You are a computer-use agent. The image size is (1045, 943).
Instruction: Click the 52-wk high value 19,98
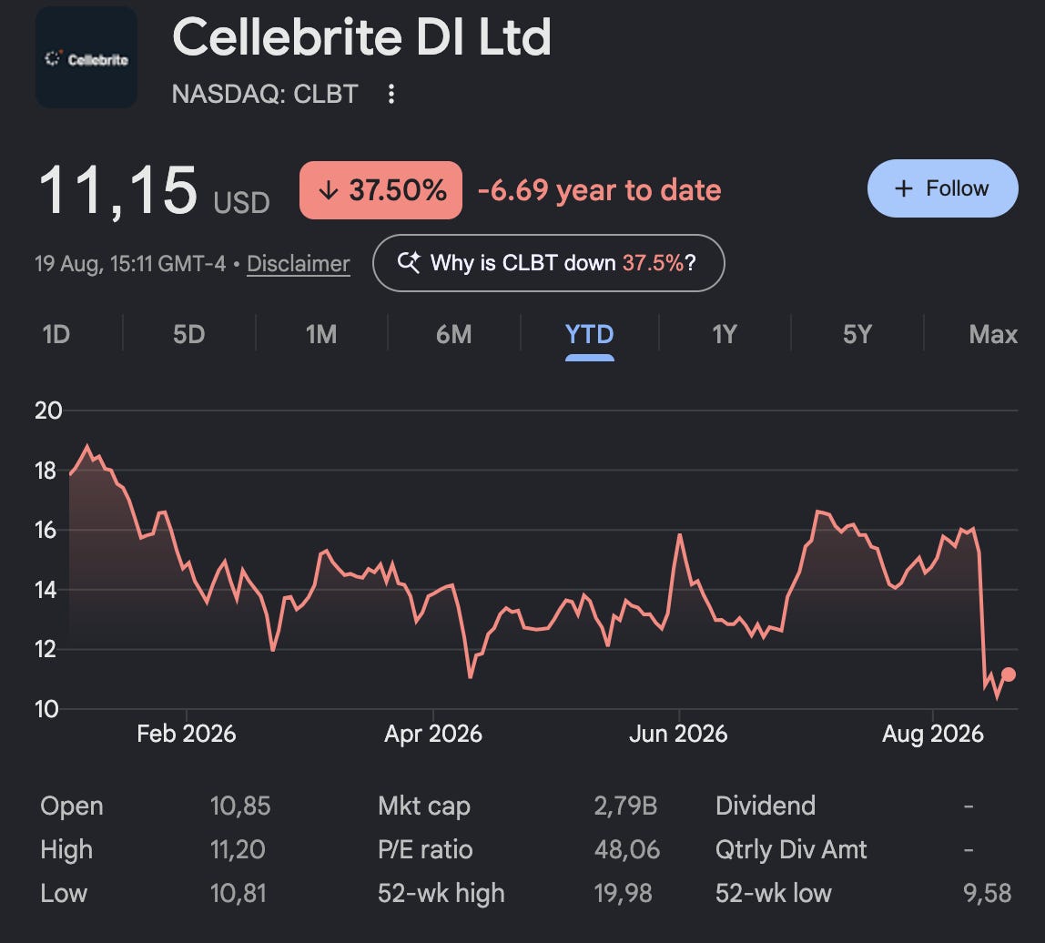click(x=624, y=894)
